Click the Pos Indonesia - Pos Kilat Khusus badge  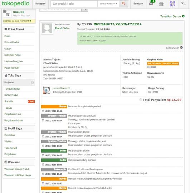(x=163, y=64)
